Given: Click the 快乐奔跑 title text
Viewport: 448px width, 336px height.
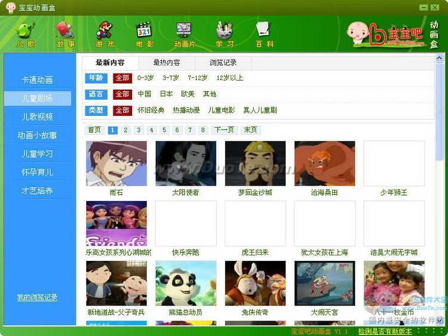Looking at the screenshot, I should click(x=186, y=252).
